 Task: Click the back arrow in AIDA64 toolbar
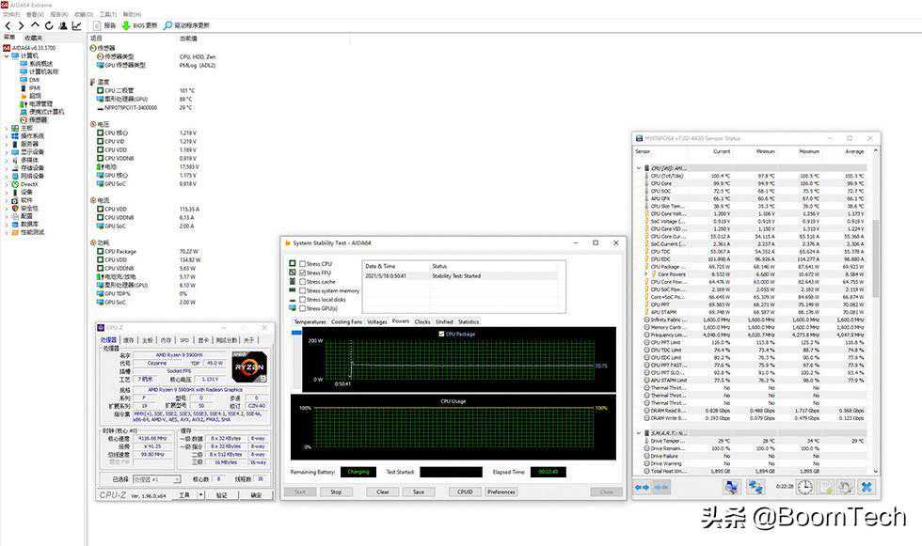click(8, 25)
